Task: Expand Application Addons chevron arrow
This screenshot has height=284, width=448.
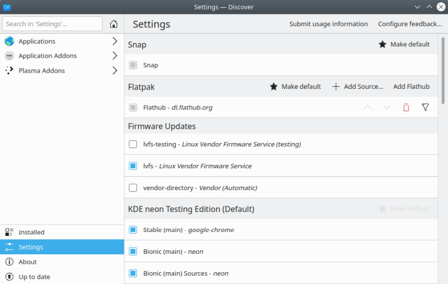Action: (115, 56)
